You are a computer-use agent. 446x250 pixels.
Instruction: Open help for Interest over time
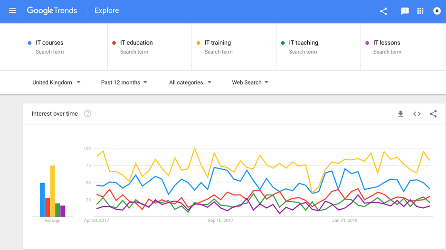87,114
